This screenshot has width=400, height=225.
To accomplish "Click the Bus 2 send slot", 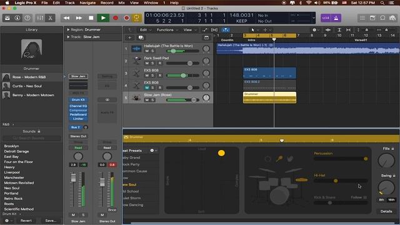I will click(76, 127).
